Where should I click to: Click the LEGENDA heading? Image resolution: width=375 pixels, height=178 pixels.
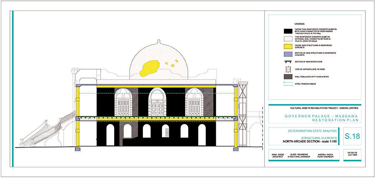[289, 24]
